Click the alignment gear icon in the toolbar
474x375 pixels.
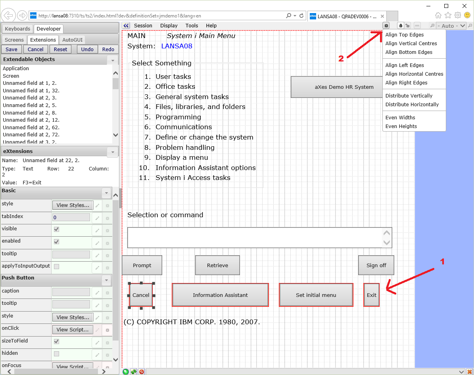(x=386, y=26)
